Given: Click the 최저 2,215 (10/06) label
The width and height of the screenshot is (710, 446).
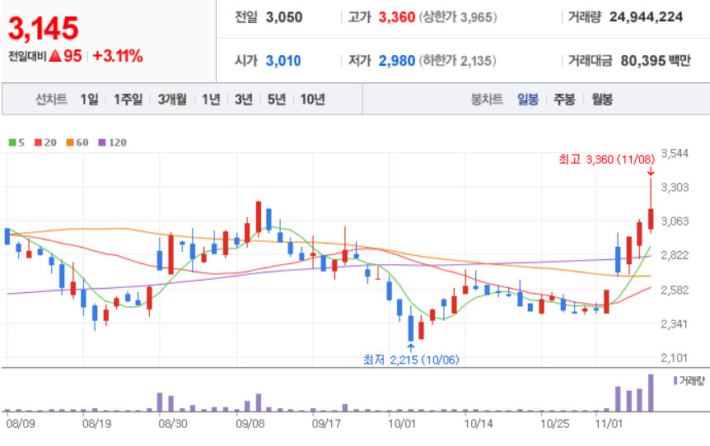Looking at the screenshot, I should (x=411, y=360).
